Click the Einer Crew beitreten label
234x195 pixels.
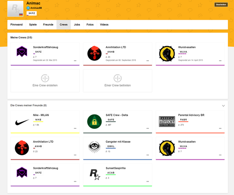point(117,85)
